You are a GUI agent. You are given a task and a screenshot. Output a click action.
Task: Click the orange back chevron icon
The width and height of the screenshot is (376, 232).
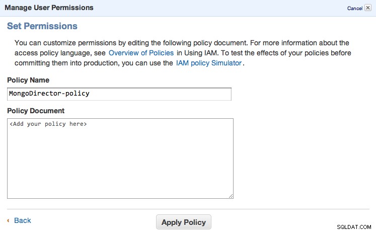pos(9,220)
